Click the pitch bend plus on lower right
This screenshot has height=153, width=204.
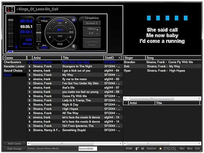click(70, 37)
